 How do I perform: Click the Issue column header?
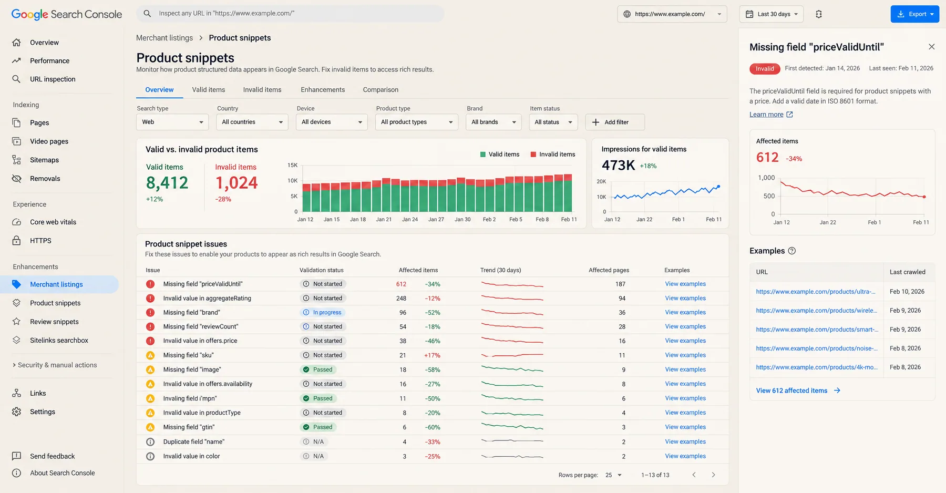click(x=152, y=270)
